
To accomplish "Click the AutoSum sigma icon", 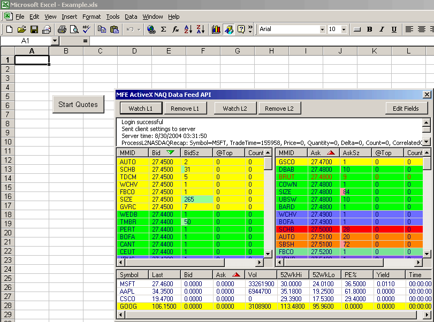I will [x=164, y=29].
